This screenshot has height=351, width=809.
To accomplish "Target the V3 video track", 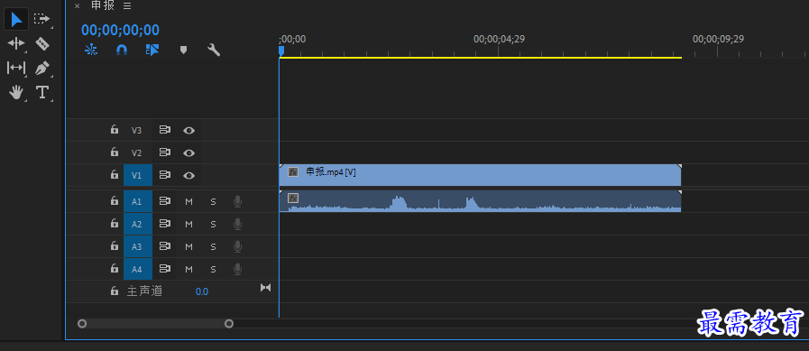I will tap(136, 131).
